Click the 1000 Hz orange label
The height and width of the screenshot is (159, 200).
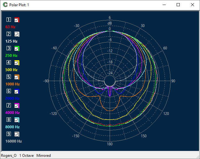pos(12,84)
